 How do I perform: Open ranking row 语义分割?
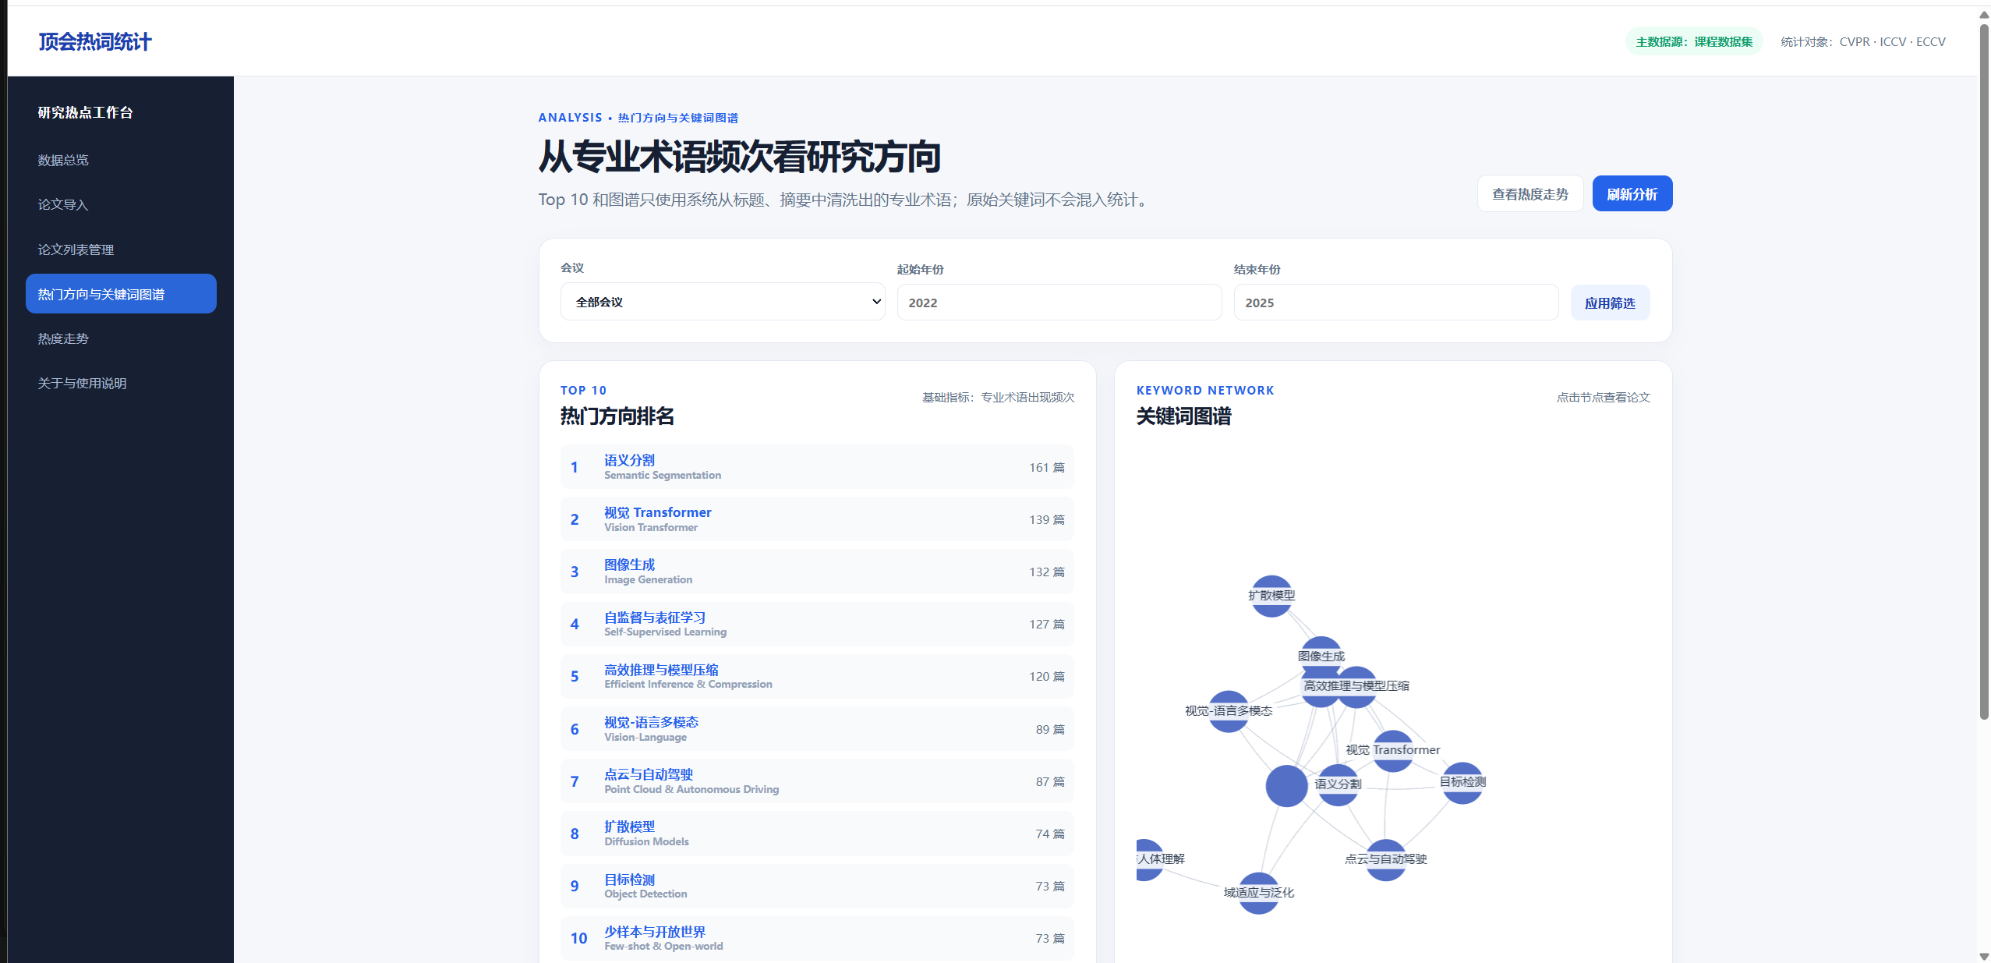[816, 467]
